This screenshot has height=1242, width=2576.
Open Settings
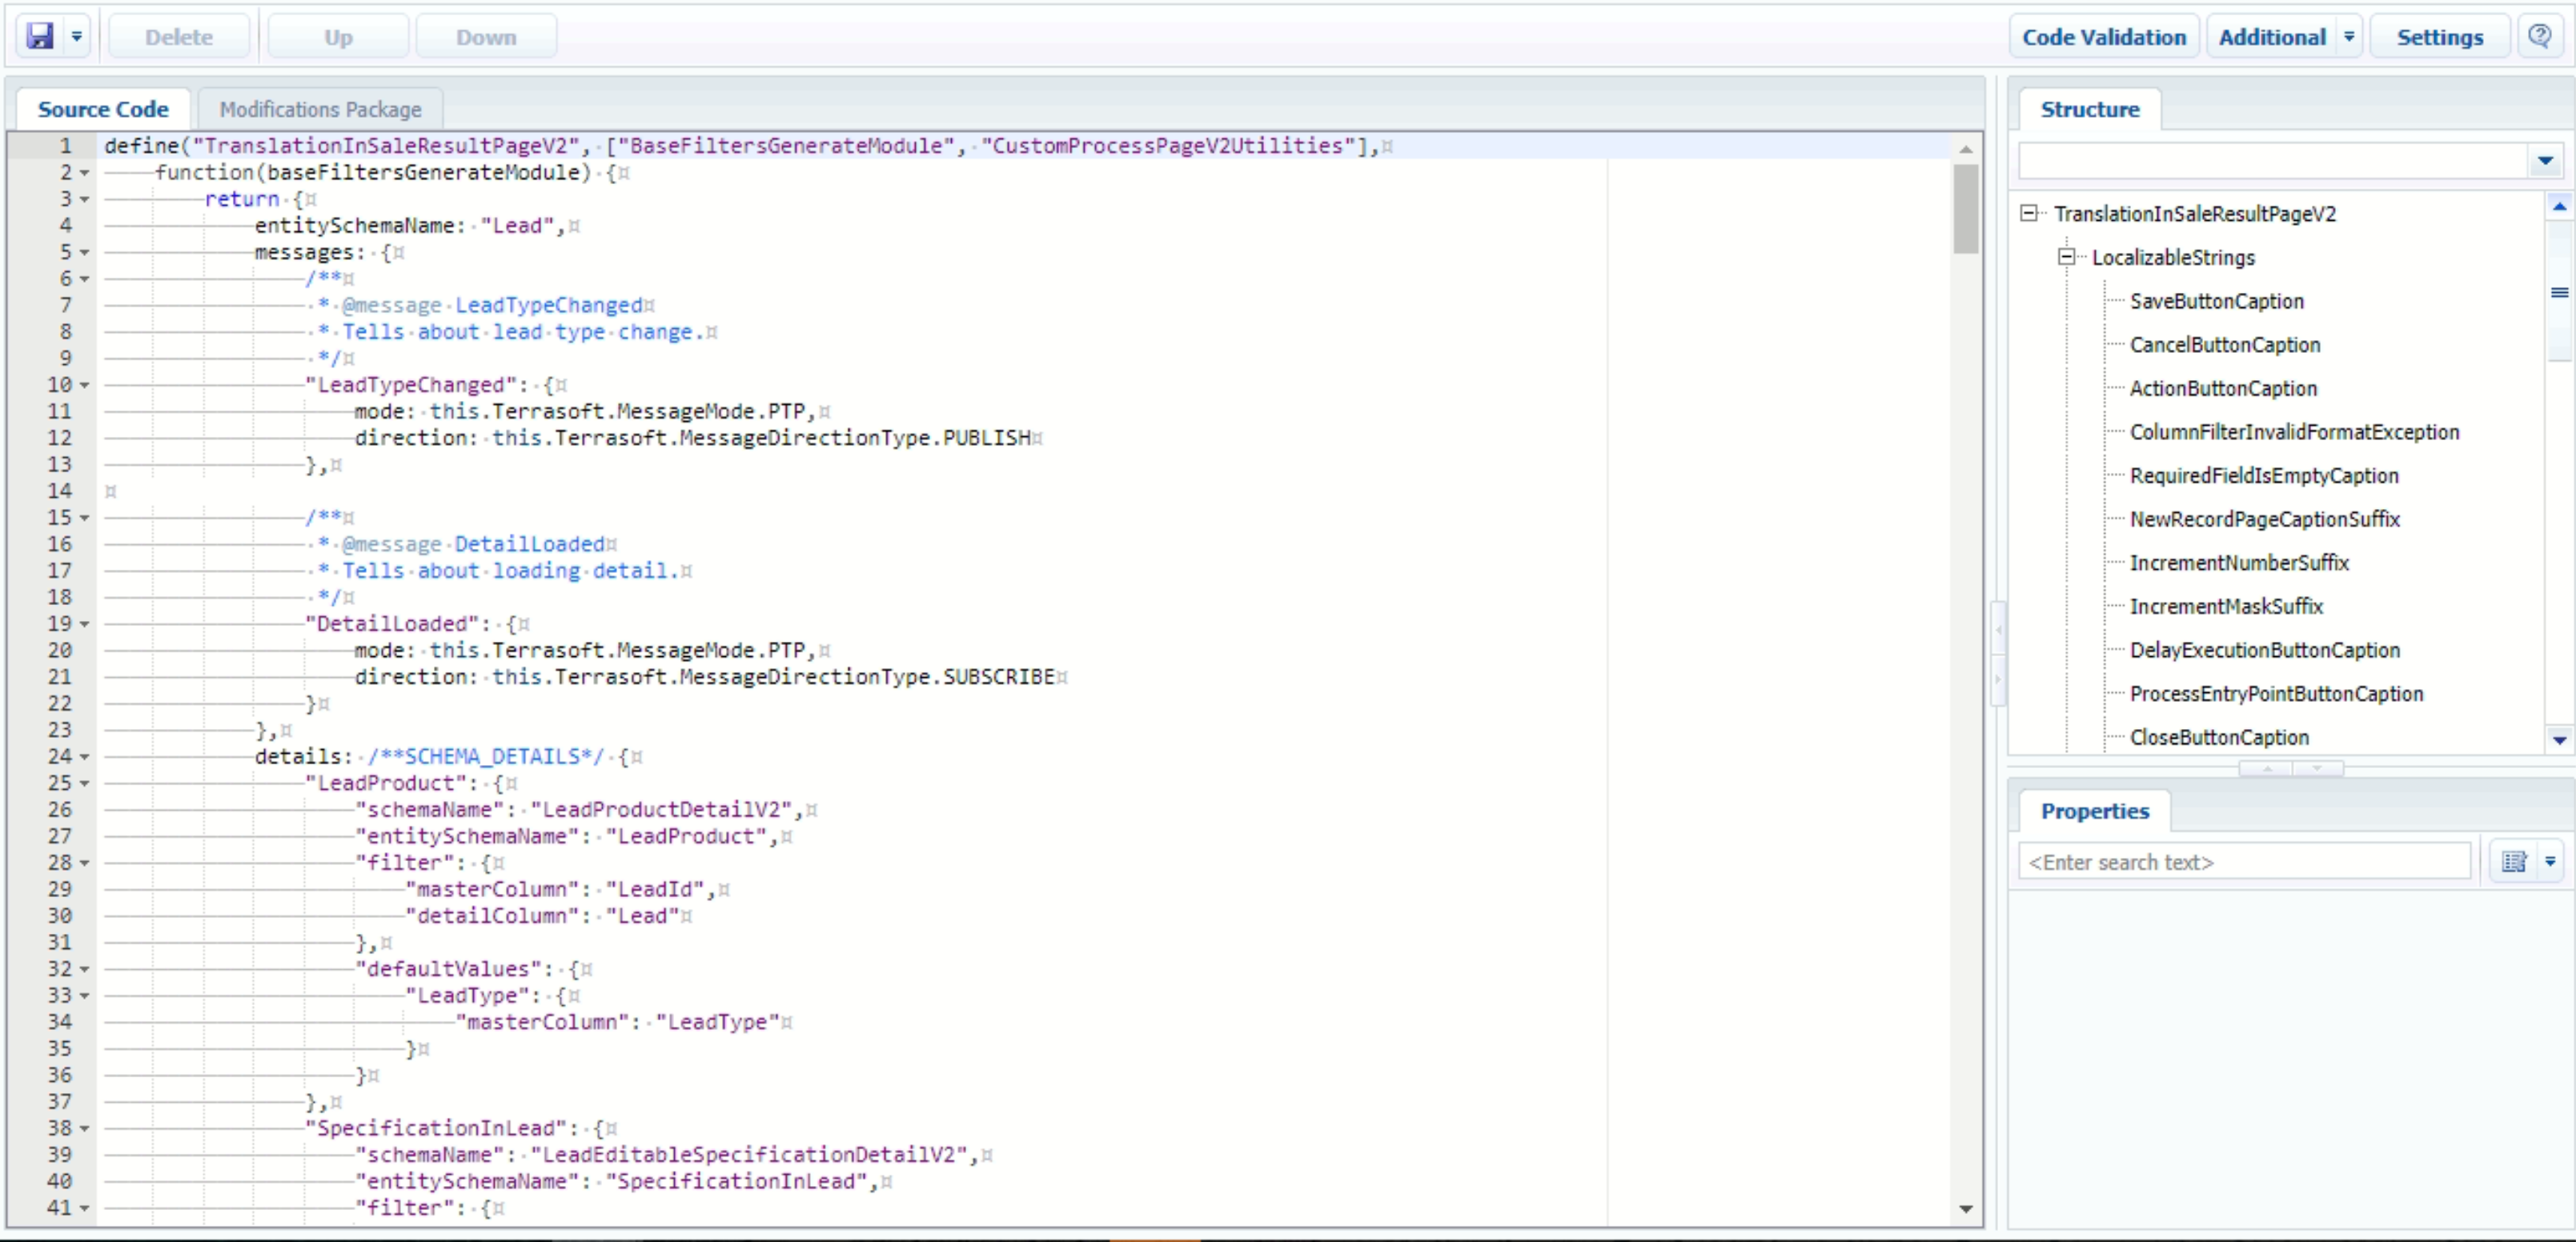(2439, 37)
